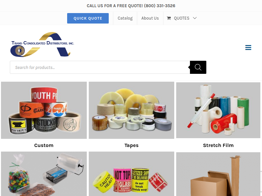262x196 pixels.
Task: Select the Tapes category image
Action: click(x=132, y=110)
